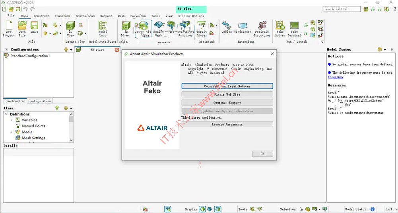Click the License Agreements button
Screen dimensions: 398x213
[x=227, y=124]
